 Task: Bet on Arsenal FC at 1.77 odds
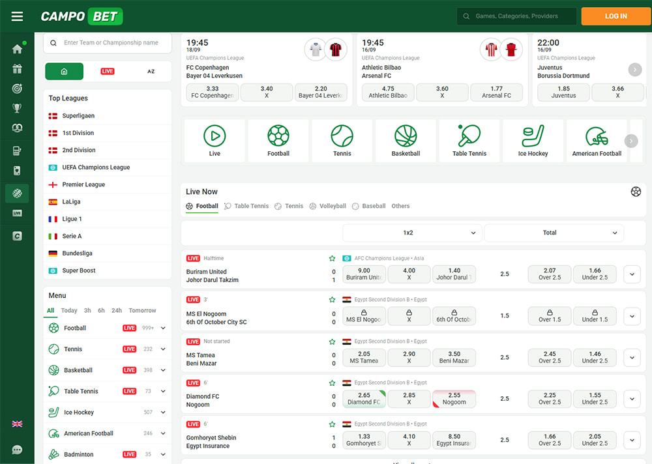[x=496, y=92]
